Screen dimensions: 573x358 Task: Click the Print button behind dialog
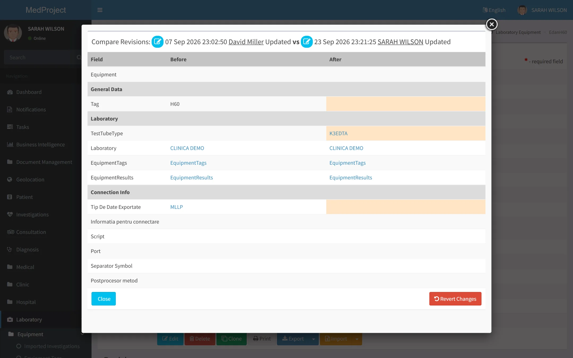tap(262, 339)
